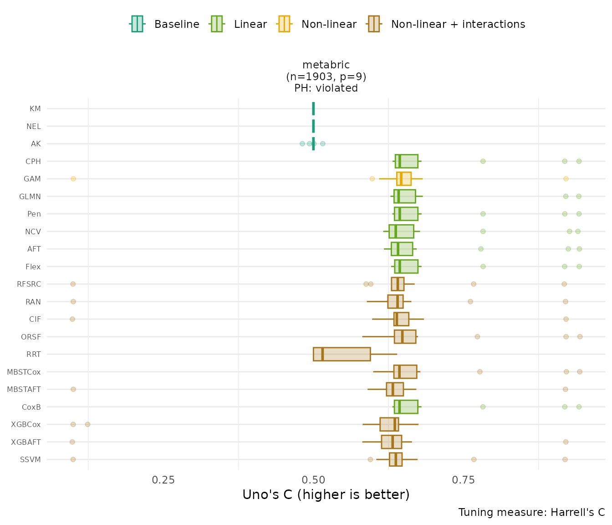Screen dimensions: 612x525
Task: Click the "metabric" panel title
Action: pos(326,65)
